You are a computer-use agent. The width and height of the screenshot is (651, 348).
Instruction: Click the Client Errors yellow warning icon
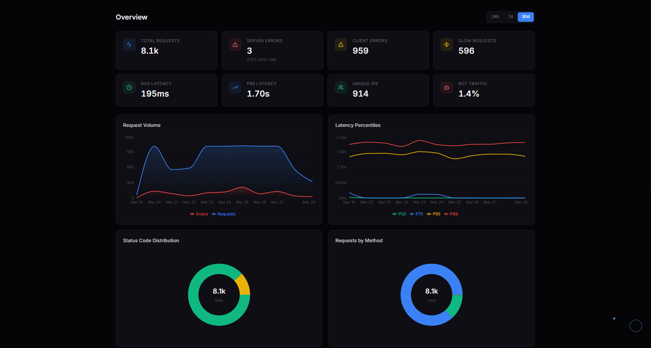point(341,45)
